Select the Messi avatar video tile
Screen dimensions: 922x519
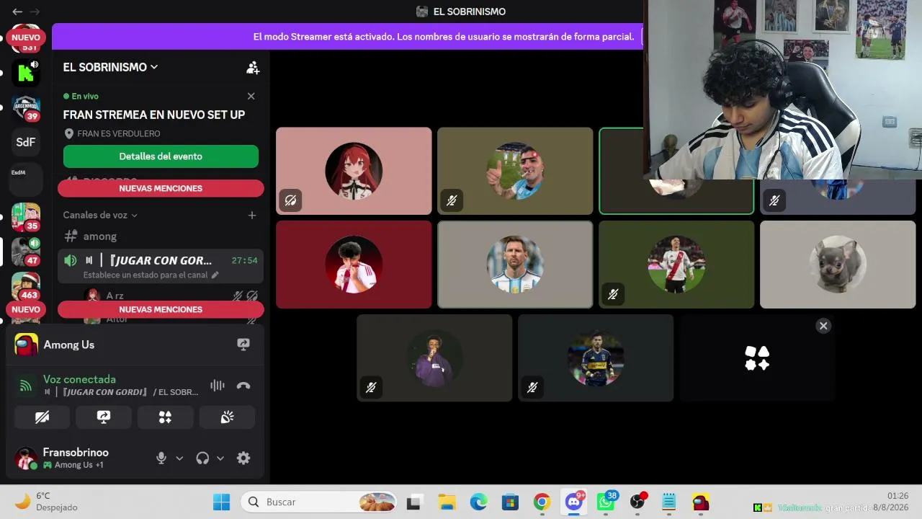[515, 265]
